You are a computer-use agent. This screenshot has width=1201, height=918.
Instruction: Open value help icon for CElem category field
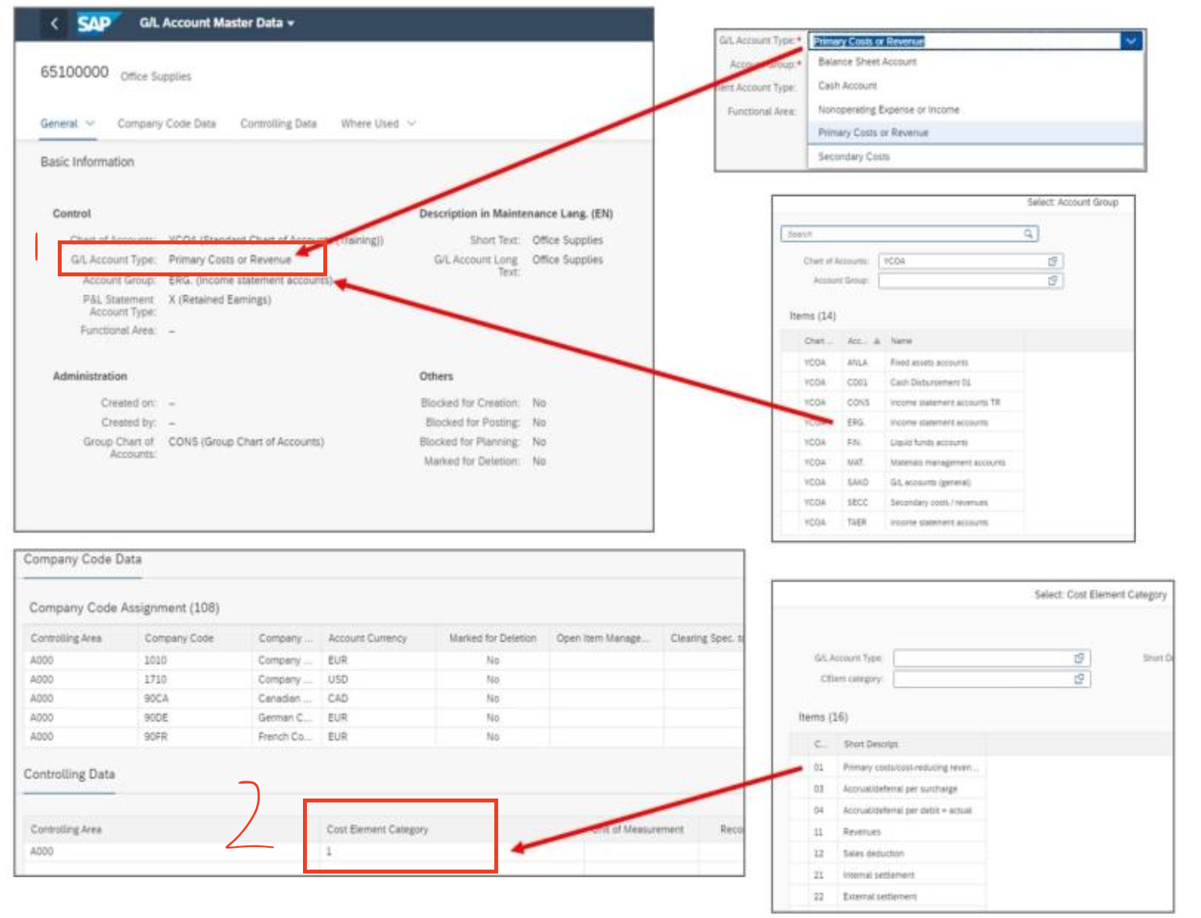[1079, 679]
